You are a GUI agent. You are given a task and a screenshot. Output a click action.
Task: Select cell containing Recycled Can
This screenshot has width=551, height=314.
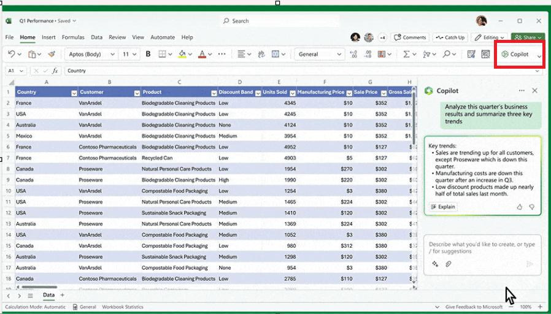pyautogui.click(x=179, y=158)
